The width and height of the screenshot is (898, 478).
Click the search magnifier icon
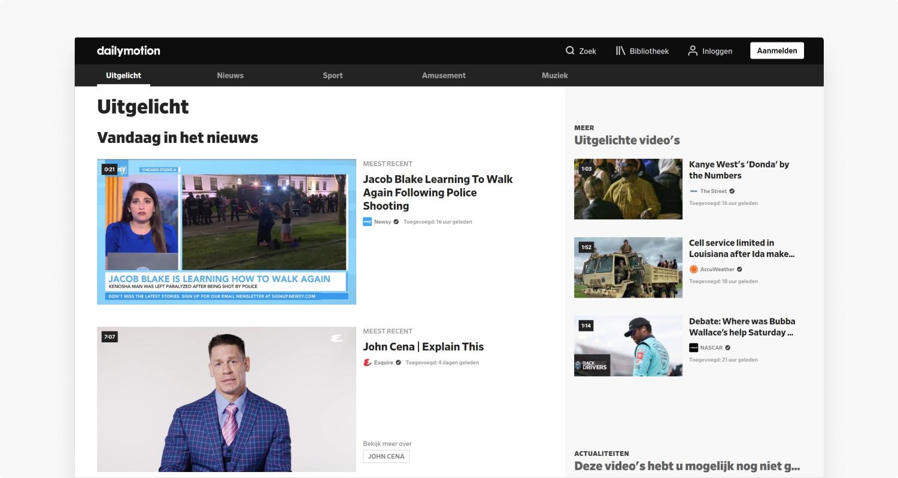tap(570, 51)
